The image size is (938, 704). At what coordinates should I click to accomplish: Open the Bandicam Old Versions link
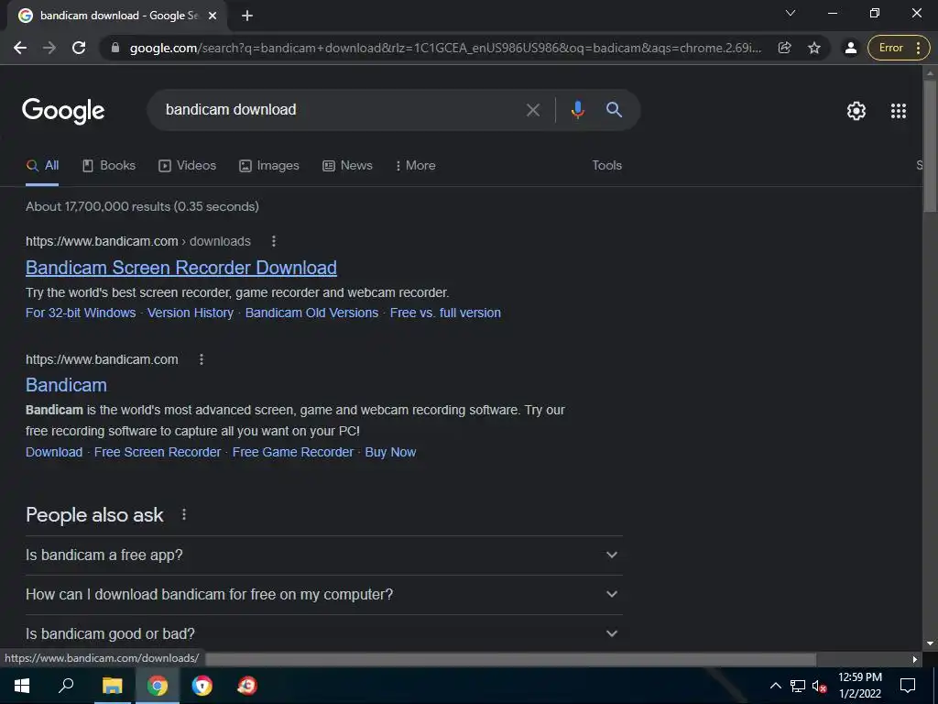pos(311,313)
